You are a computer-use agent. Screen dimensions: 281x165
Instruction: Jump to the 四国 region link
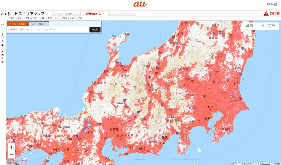pyautogui.click(x=64, y=18)
